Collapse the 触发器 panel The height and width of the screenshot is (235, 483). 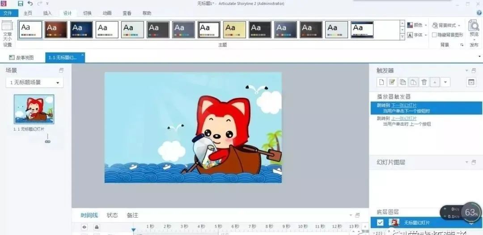pyautogui.click(x=466, y=71)
